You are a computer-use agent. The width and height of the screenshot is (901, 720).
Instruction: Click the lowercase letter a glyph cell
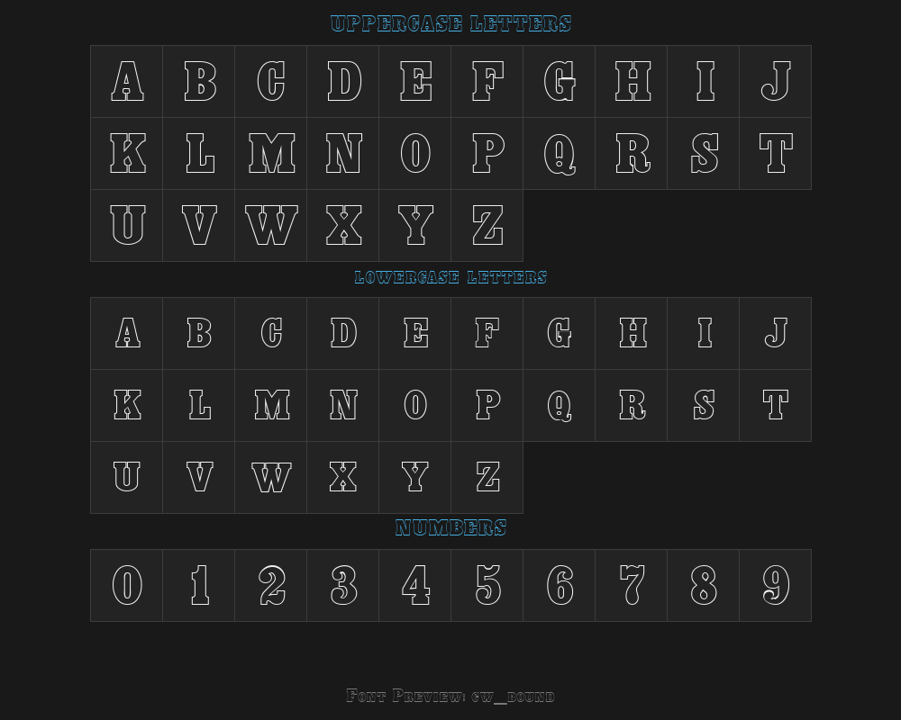[x=126, y=334]
